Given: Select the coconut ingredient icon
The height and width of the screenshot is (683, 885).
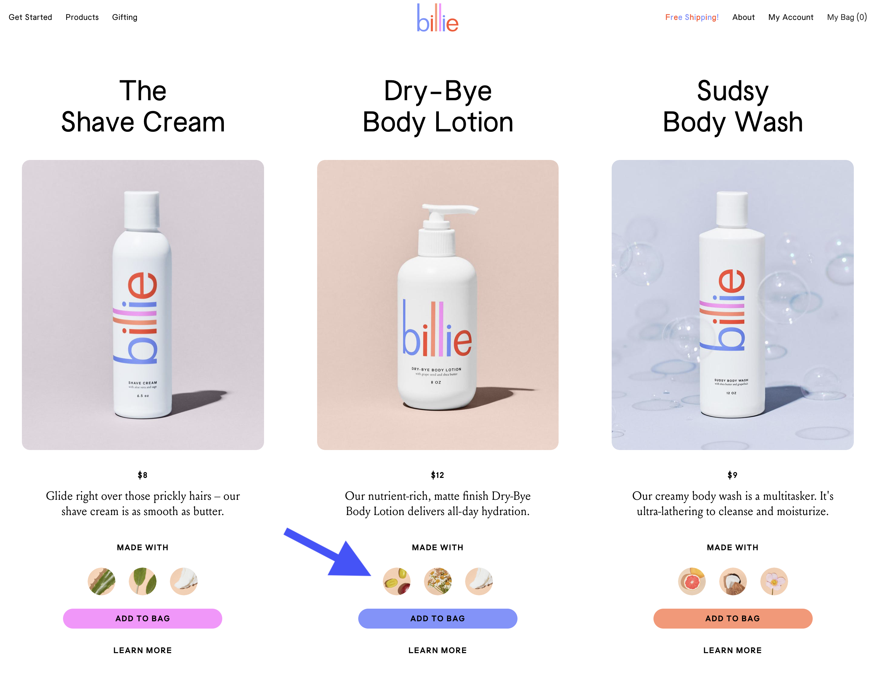Looking at the screenshot, I should pyautogui.click(x=733, y=581).
